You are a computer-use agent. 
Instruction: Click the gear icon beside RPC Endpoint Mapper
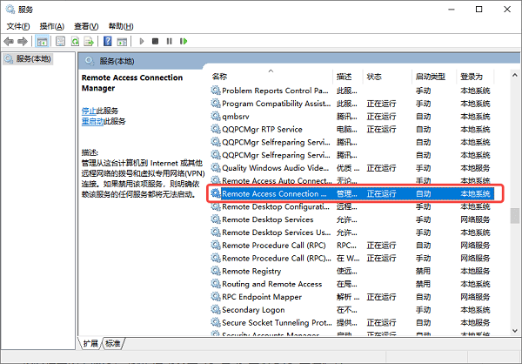[216, 296]
